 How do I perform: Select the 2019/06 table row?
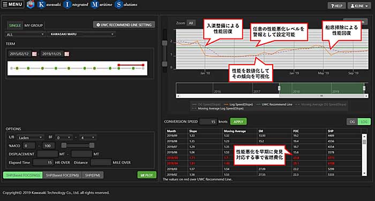(264, 152)
